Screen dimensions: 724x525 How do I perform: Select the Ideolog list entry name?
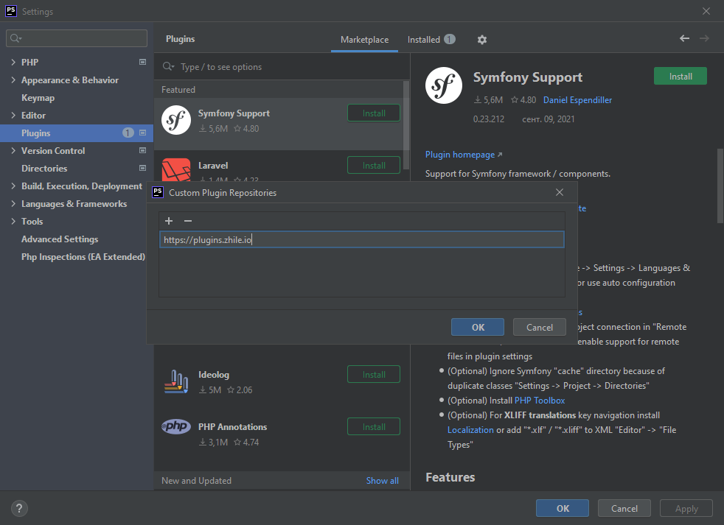(214, 375)
